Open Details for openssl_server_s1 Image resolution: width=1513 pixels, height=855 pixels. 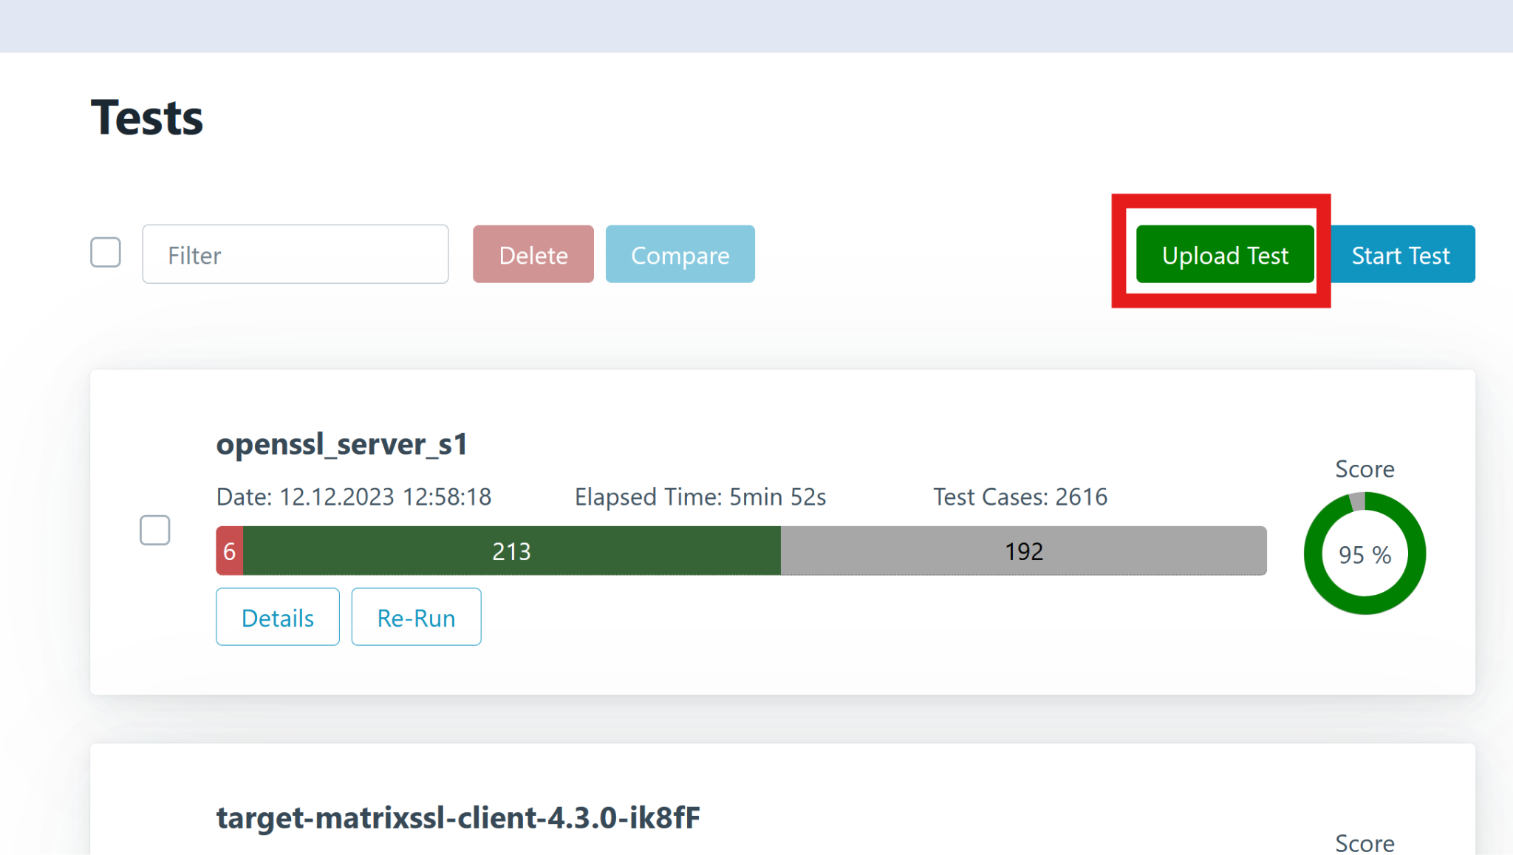click(x=278, y=617)
